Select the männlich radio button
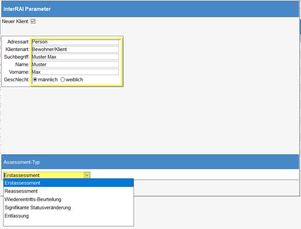The width and height of the screenshot is (301, 229). (35, 79)
